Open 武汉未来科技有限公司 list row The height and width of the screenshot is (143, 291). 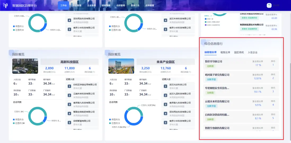pyautogui.click(x=178, y=20)
